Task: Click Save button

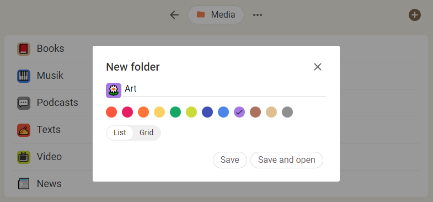Action: (x=230, y=160)
